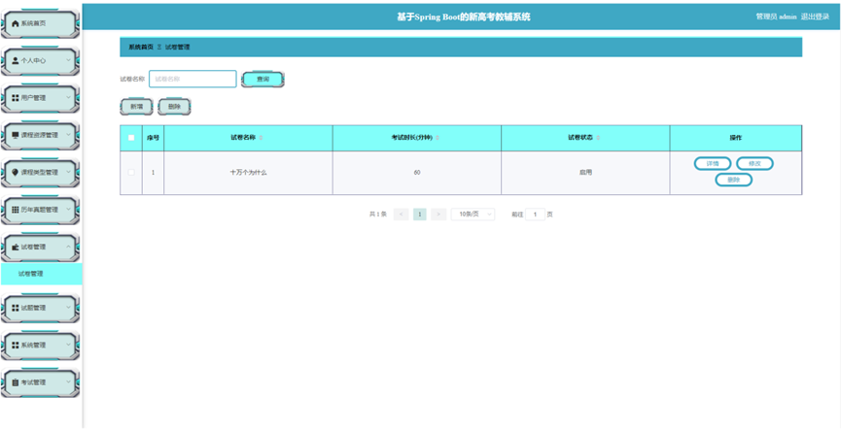
Task: Open the 考试管理 sidebar menu
Action: (40, 382)
